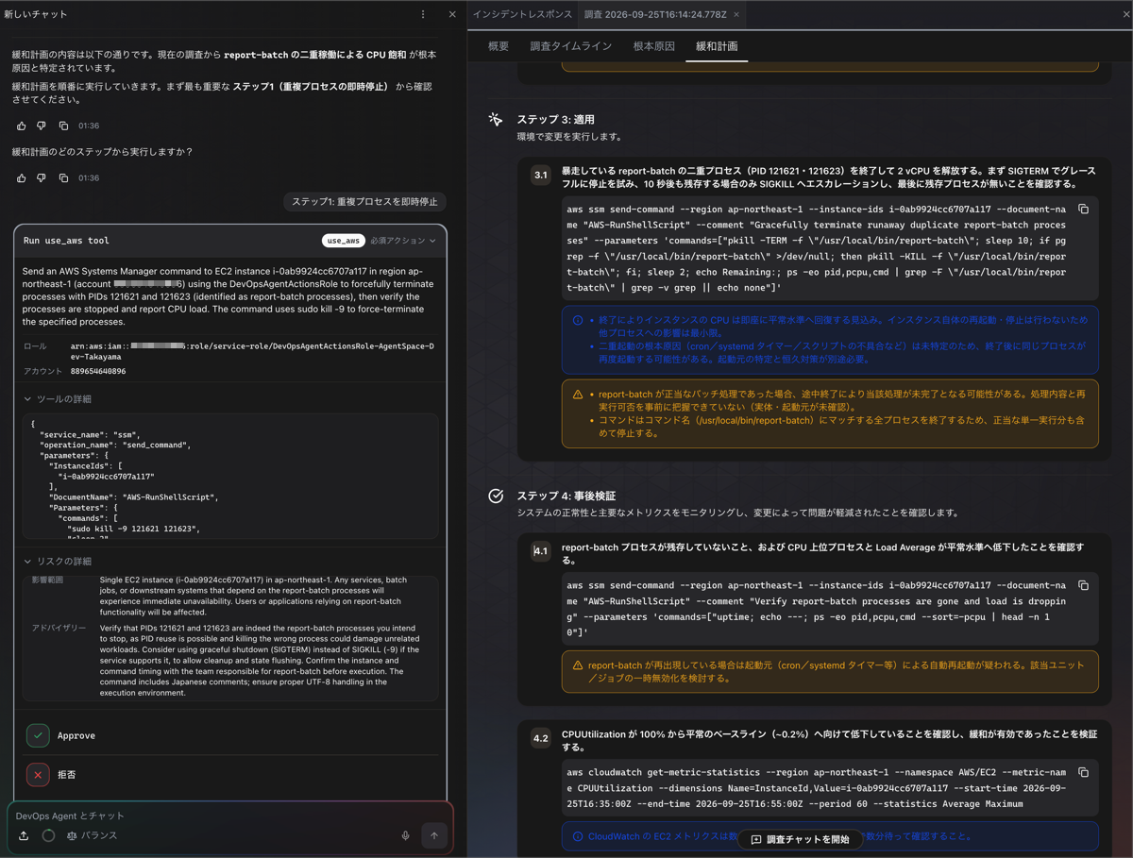Click the アドバイザリー label in risk details
Viewport: 1133px width, 858px height.
tap(59, 628)
